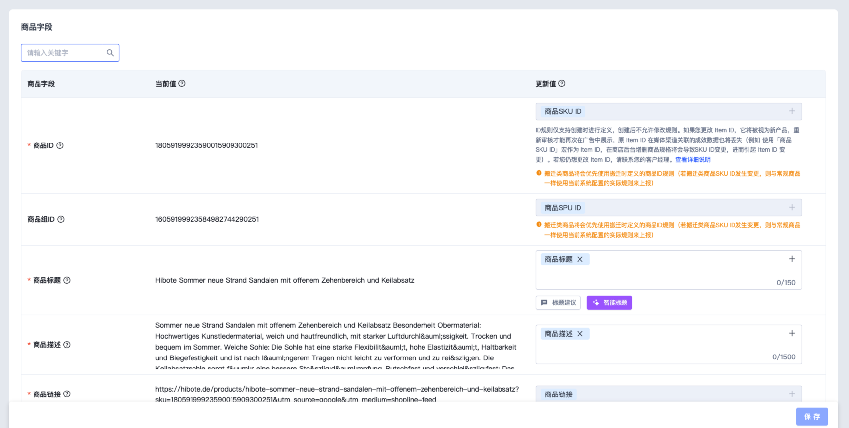
Task: Click help icon next to 商品组ID label
Action: [x=61, y=219]
